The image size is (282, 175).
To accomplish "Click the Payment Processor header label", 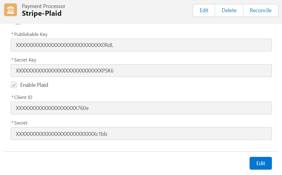I will coord(44,6).
